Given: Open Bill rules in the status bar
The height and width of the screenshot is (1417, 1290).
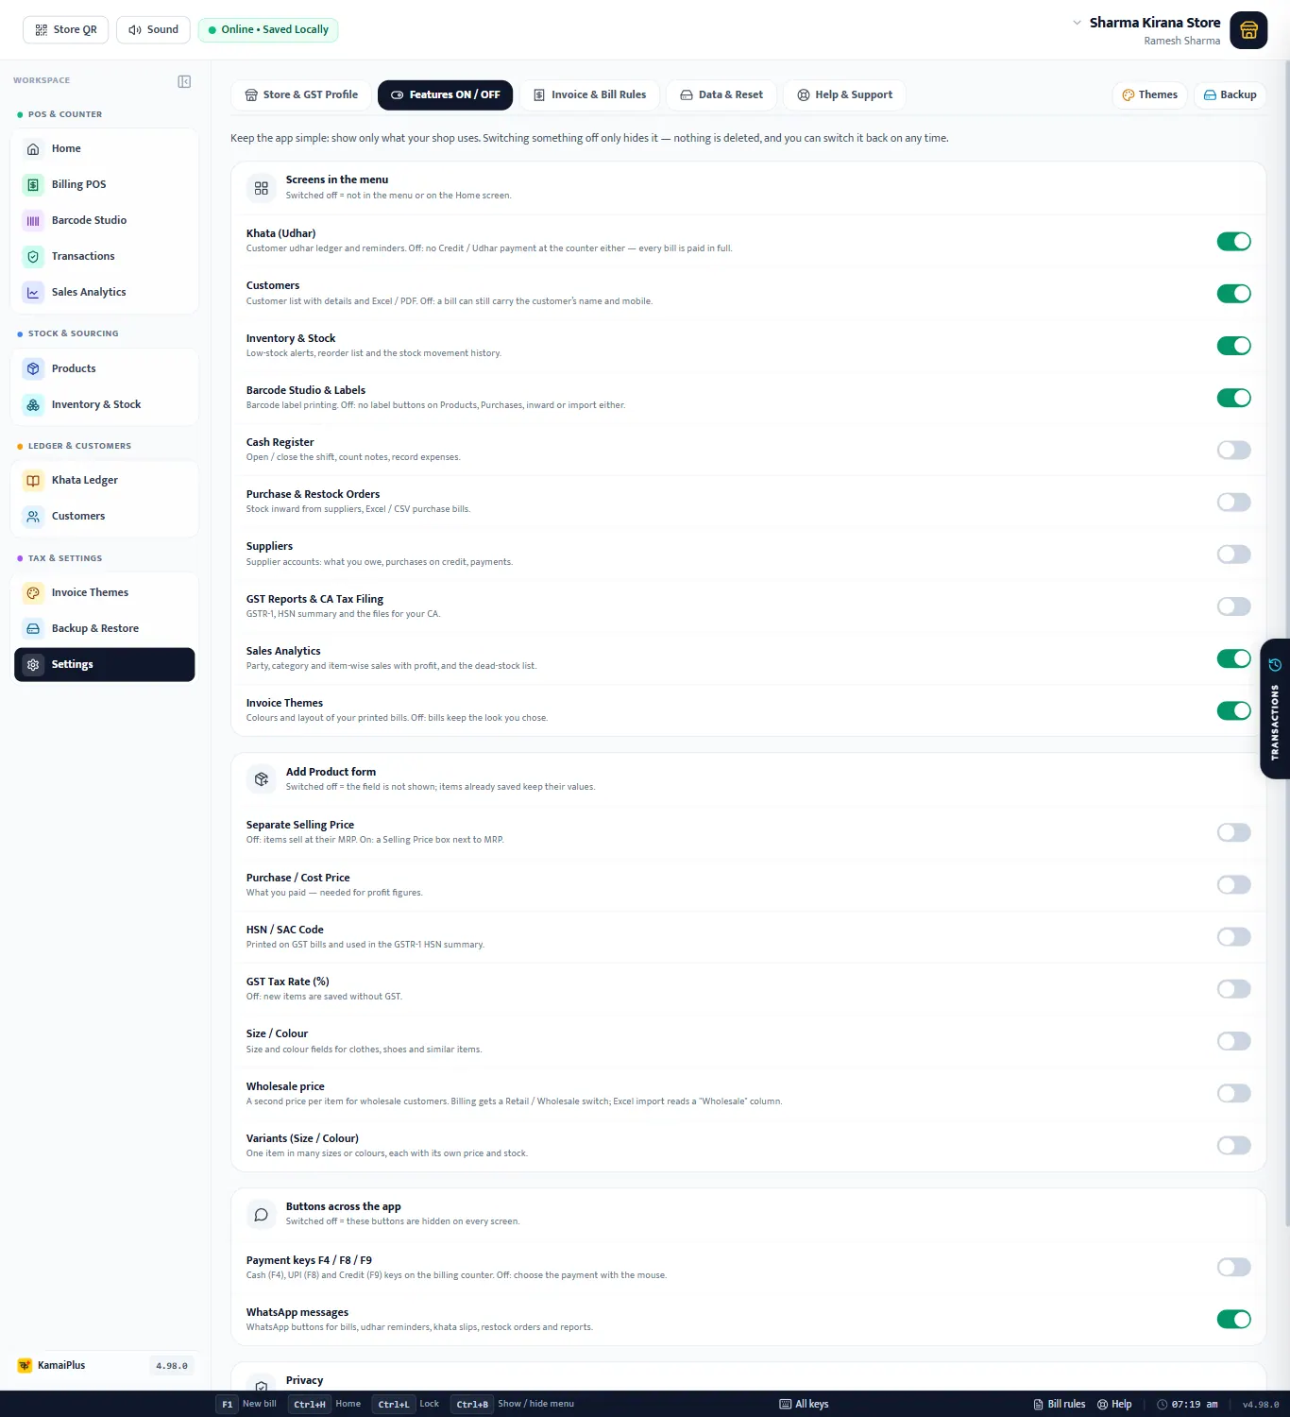Looking at the screenshot, I should coord(1060,1404).
